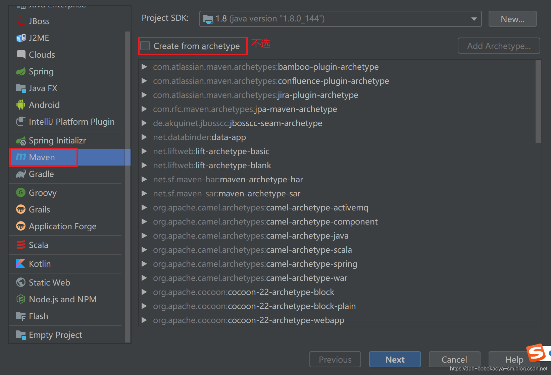
Task: Click the Cancel button
Action: pos(454,359)
